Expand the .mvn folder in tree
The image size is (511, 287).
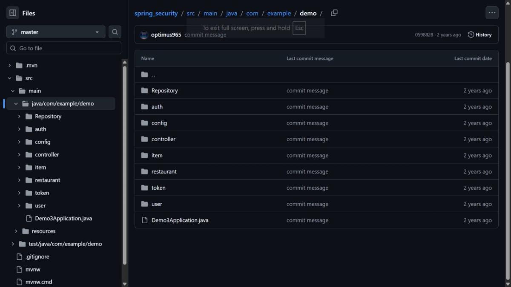10,65
